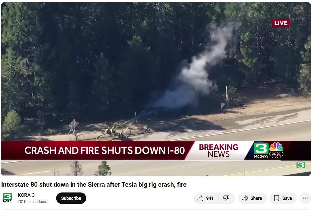Click the red LIVE badge

[x=281, y=23]
